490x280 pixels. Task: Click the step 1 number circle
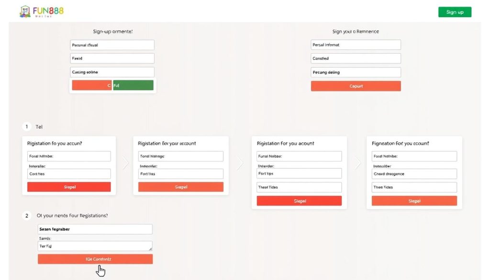pos(27,126)
